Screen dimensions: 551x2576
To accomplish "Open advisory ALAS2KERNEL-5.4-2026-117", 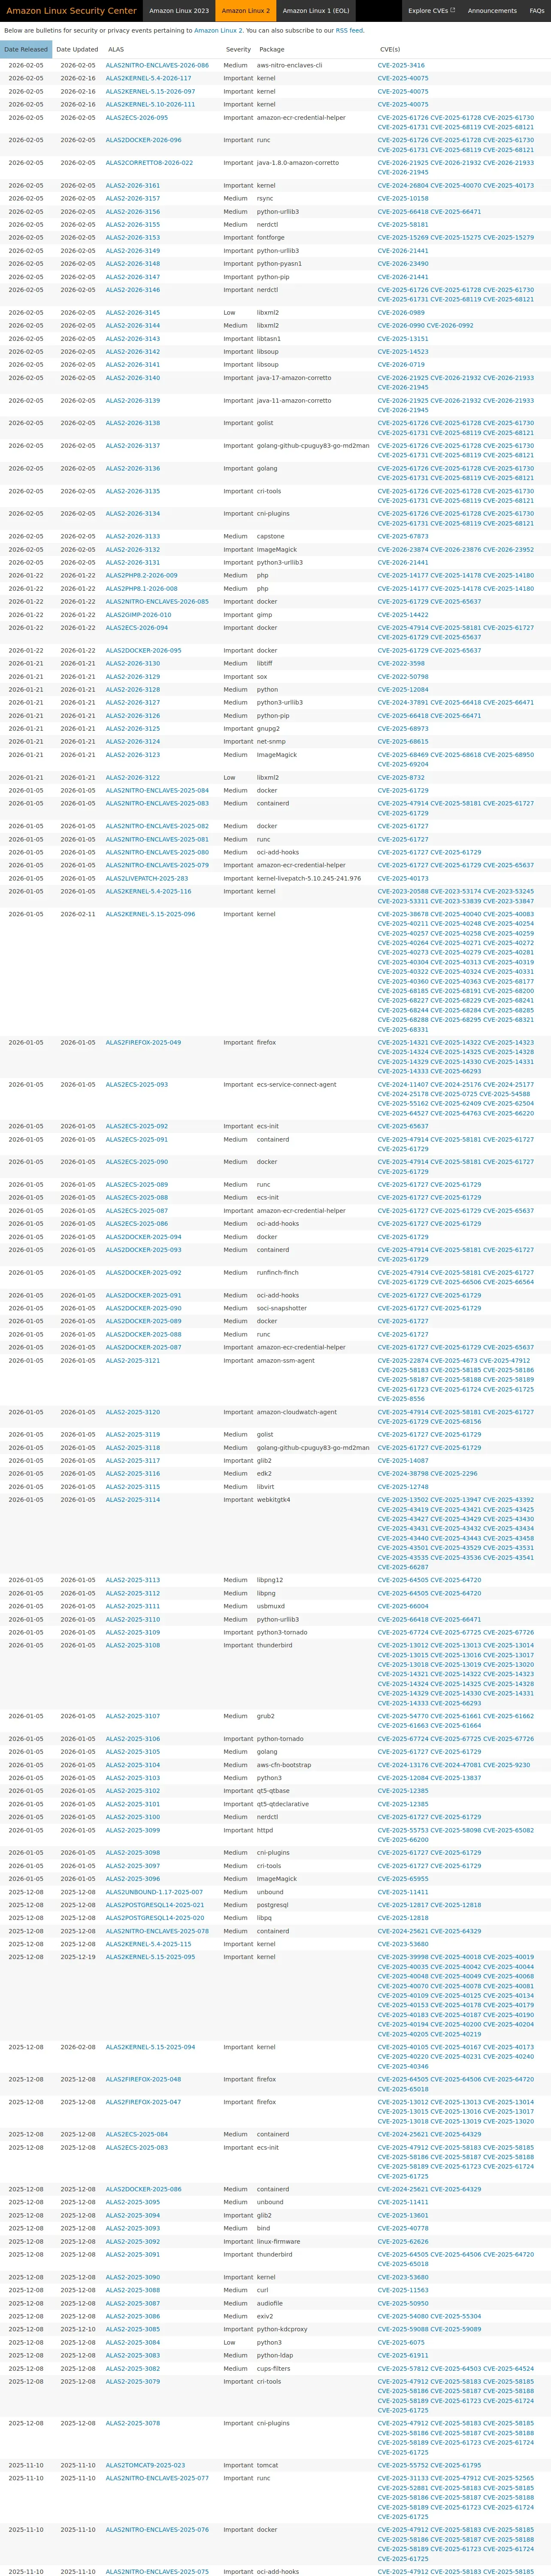I will (148, 78).
